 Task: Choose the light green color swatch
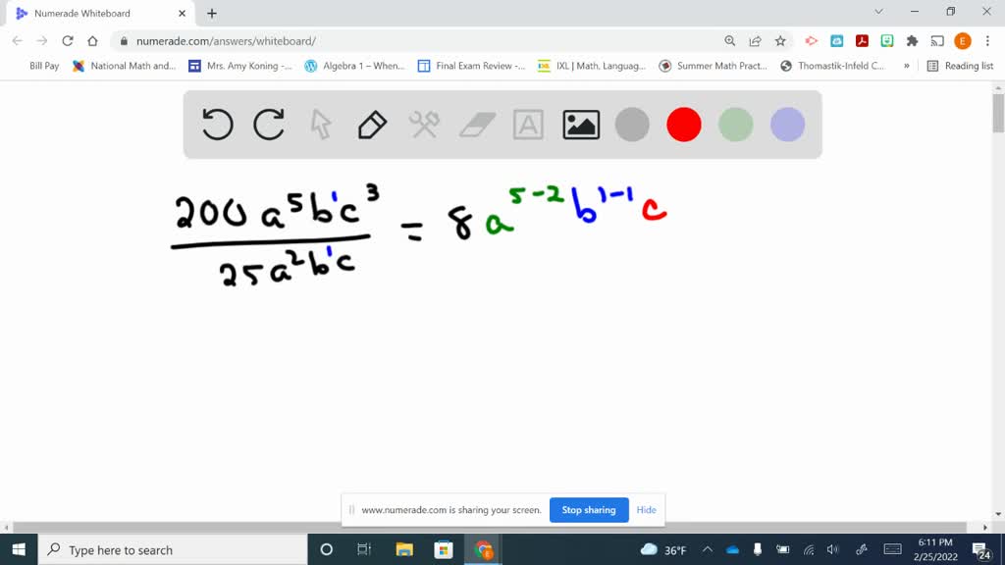[735, 125]
